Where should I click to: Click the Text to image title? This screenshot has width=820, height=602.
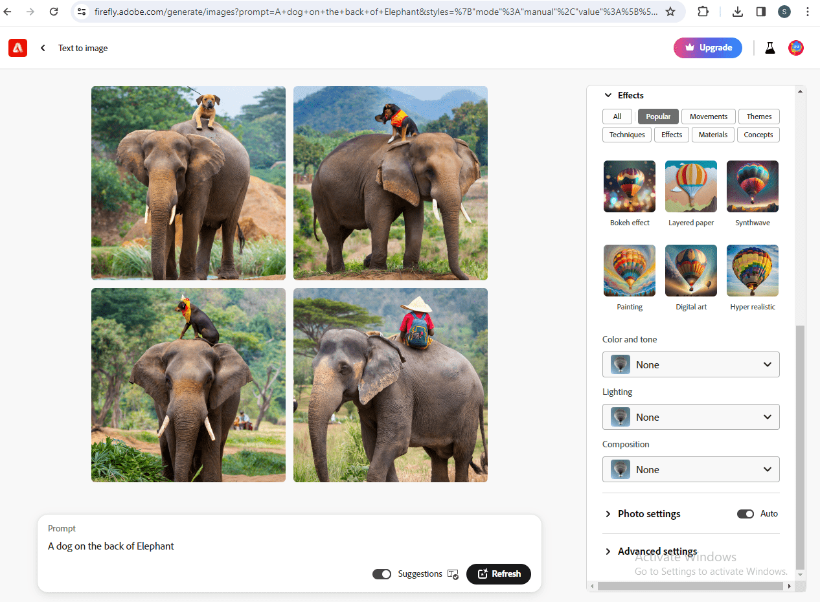point(83,48)
